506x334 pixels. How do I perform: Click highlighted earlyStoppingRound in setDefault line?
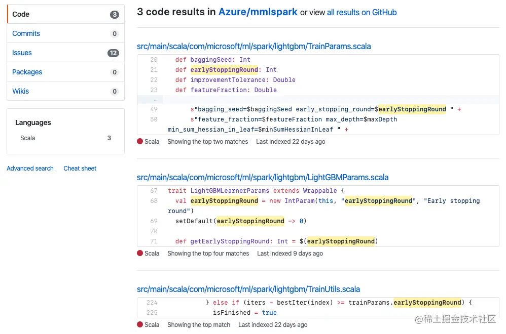[x=250, y=221]
